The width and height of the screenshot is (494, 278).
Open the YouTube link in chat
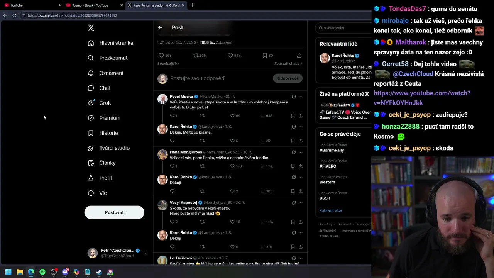pyautogui.click(x=422, y=98)
